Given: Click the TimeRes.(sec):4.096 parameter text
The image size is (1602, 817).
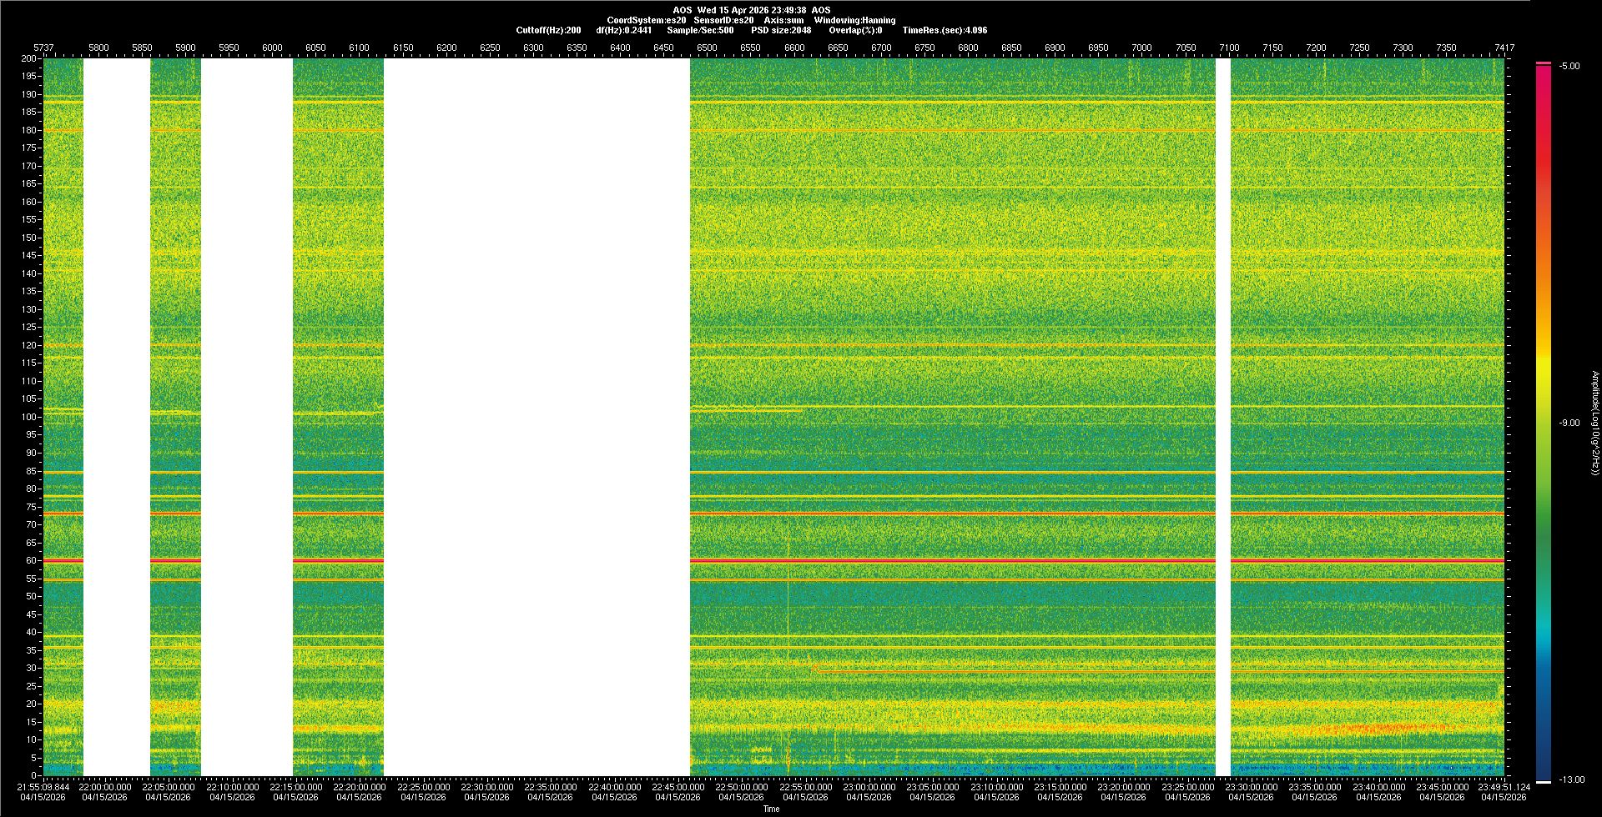Looking at the screenshot, I should coord(945,30).
